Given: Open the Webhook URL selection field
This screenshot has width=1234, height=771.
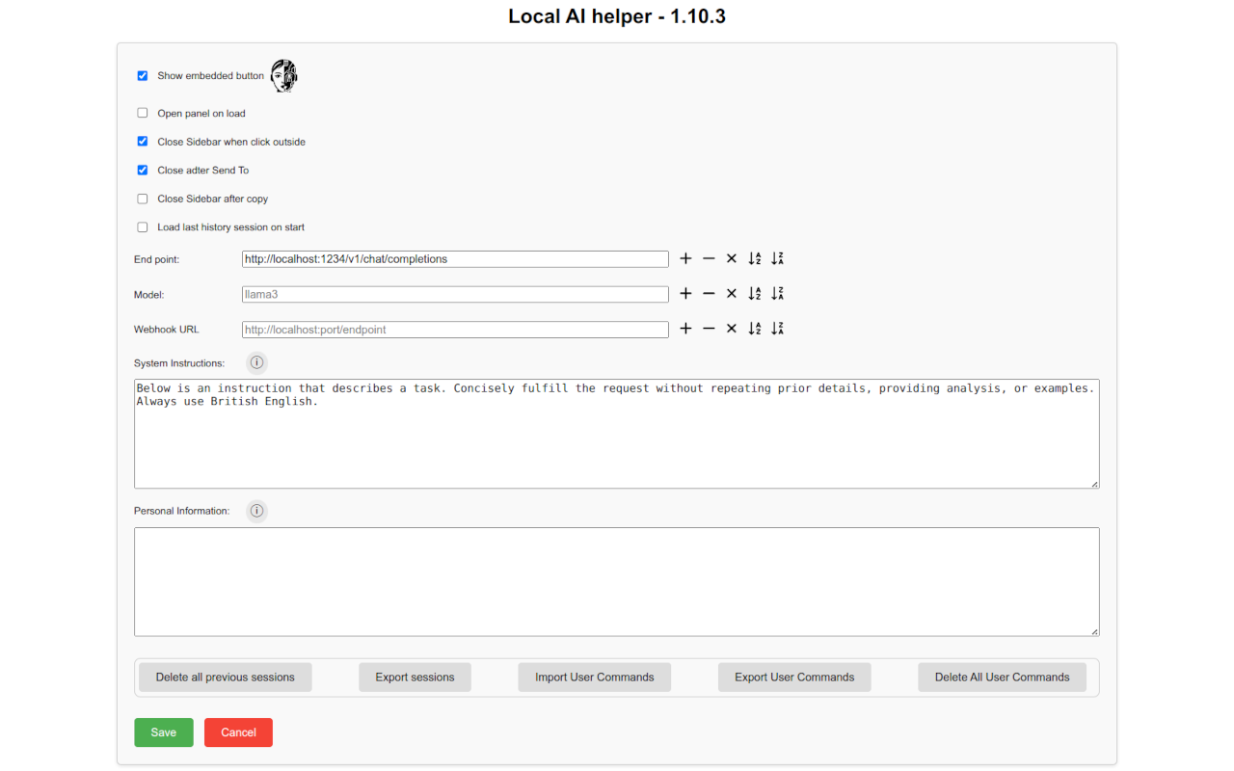Looking at the screenshot, I should (454, 329).
